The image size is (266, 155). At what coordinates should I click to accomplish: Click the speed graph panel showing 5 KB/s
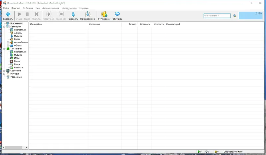click(251, 15)
